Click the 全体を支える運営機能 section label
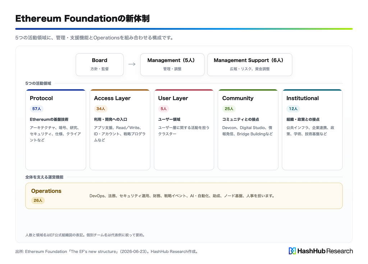This screenshot has width=368, height=264. point(44,177)
